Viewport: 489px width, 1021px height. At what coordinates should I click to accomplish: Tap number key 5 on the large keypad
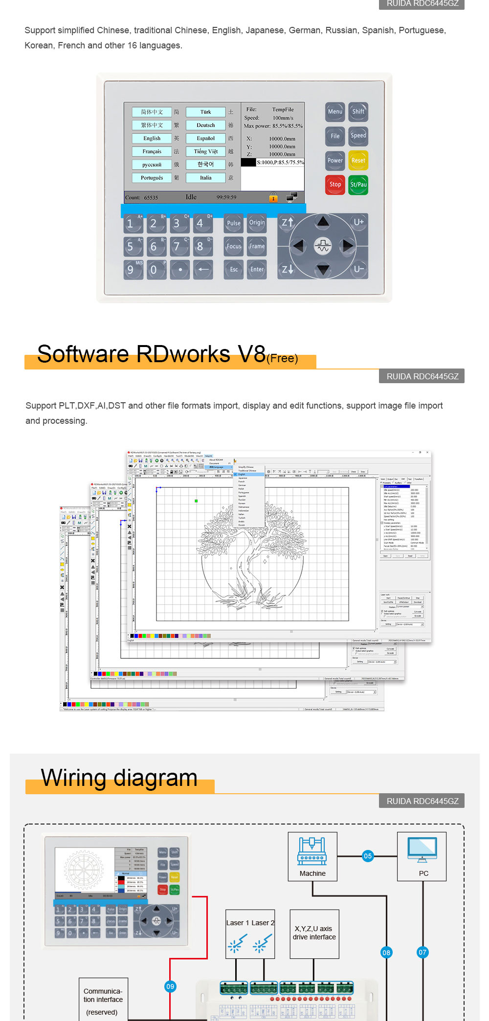(133, 247)
